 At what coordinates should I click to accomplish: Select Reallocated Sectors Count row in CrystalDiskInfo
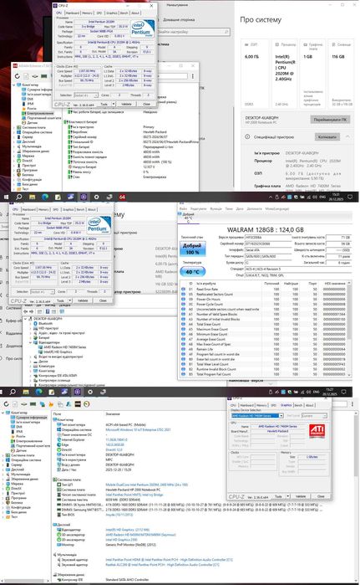[x=265, y=294]
